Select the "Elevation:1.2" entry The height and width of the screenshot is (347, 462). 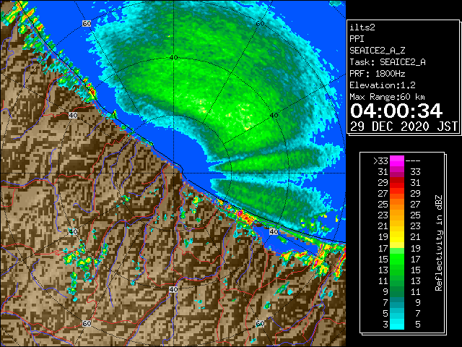point(383,85)
